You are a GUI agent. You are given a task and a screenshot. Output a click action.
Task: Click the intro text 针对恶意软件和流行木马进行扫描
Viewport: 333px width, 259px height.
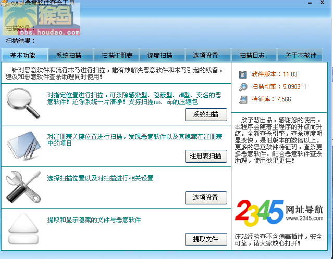[x=114, y=73]
